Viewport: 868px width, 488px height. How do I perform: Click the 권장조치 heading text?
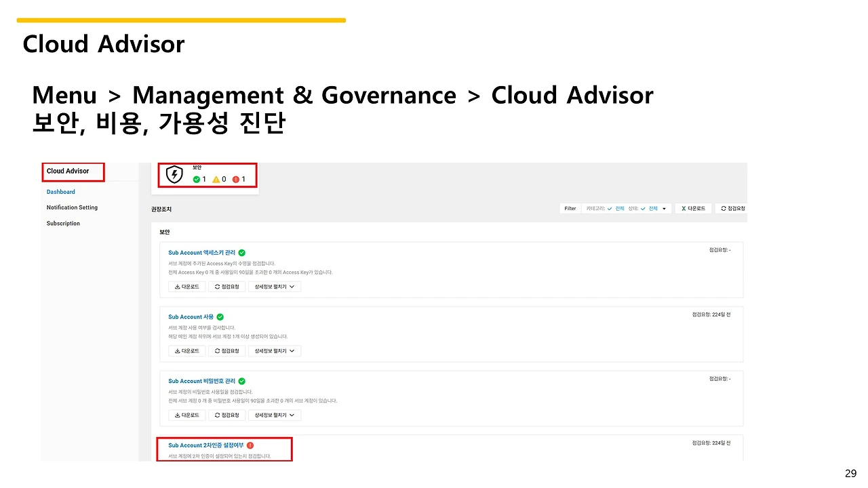161,210
